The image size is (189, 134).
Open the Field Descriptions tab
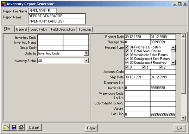click(x=63, y=29)
